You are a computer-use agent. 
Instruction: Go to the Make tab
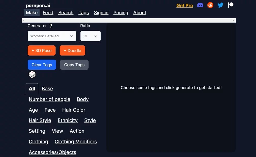pyautogui.click(x=32, y=13)
